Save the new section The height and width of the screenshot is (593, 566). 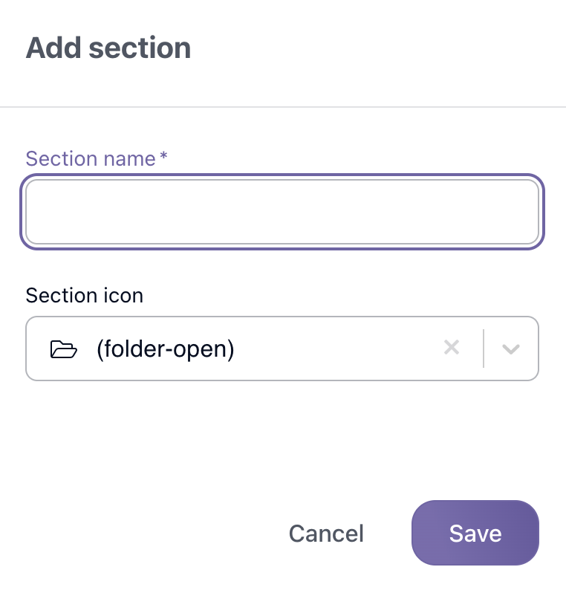pos(475,533)
